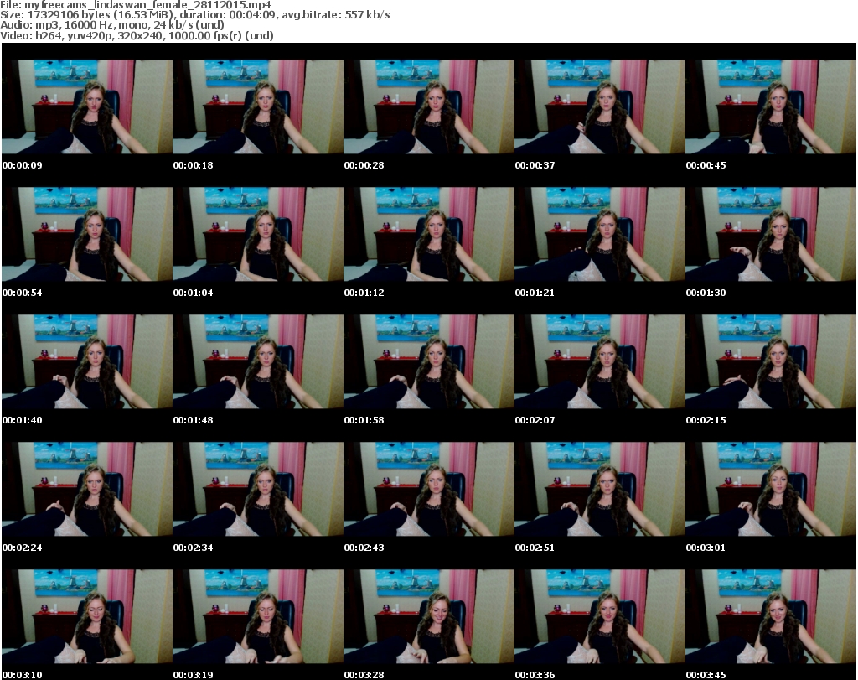The width and height of the screenshot is (858, 680).
Task: Select the thumbnail frame at 00:03:01
Action: pos(771,489)
